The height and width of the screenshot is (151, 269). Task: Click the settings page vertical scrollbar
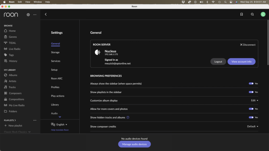tap(268, 42)
